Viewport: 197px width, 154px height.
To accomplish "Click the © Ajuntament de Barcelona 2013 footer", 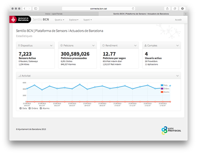I will [31, 129].
